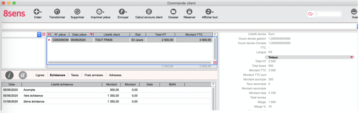
Task: Click the Marge value 1 900
Action: pyautogui.click(x=272, y=102)
